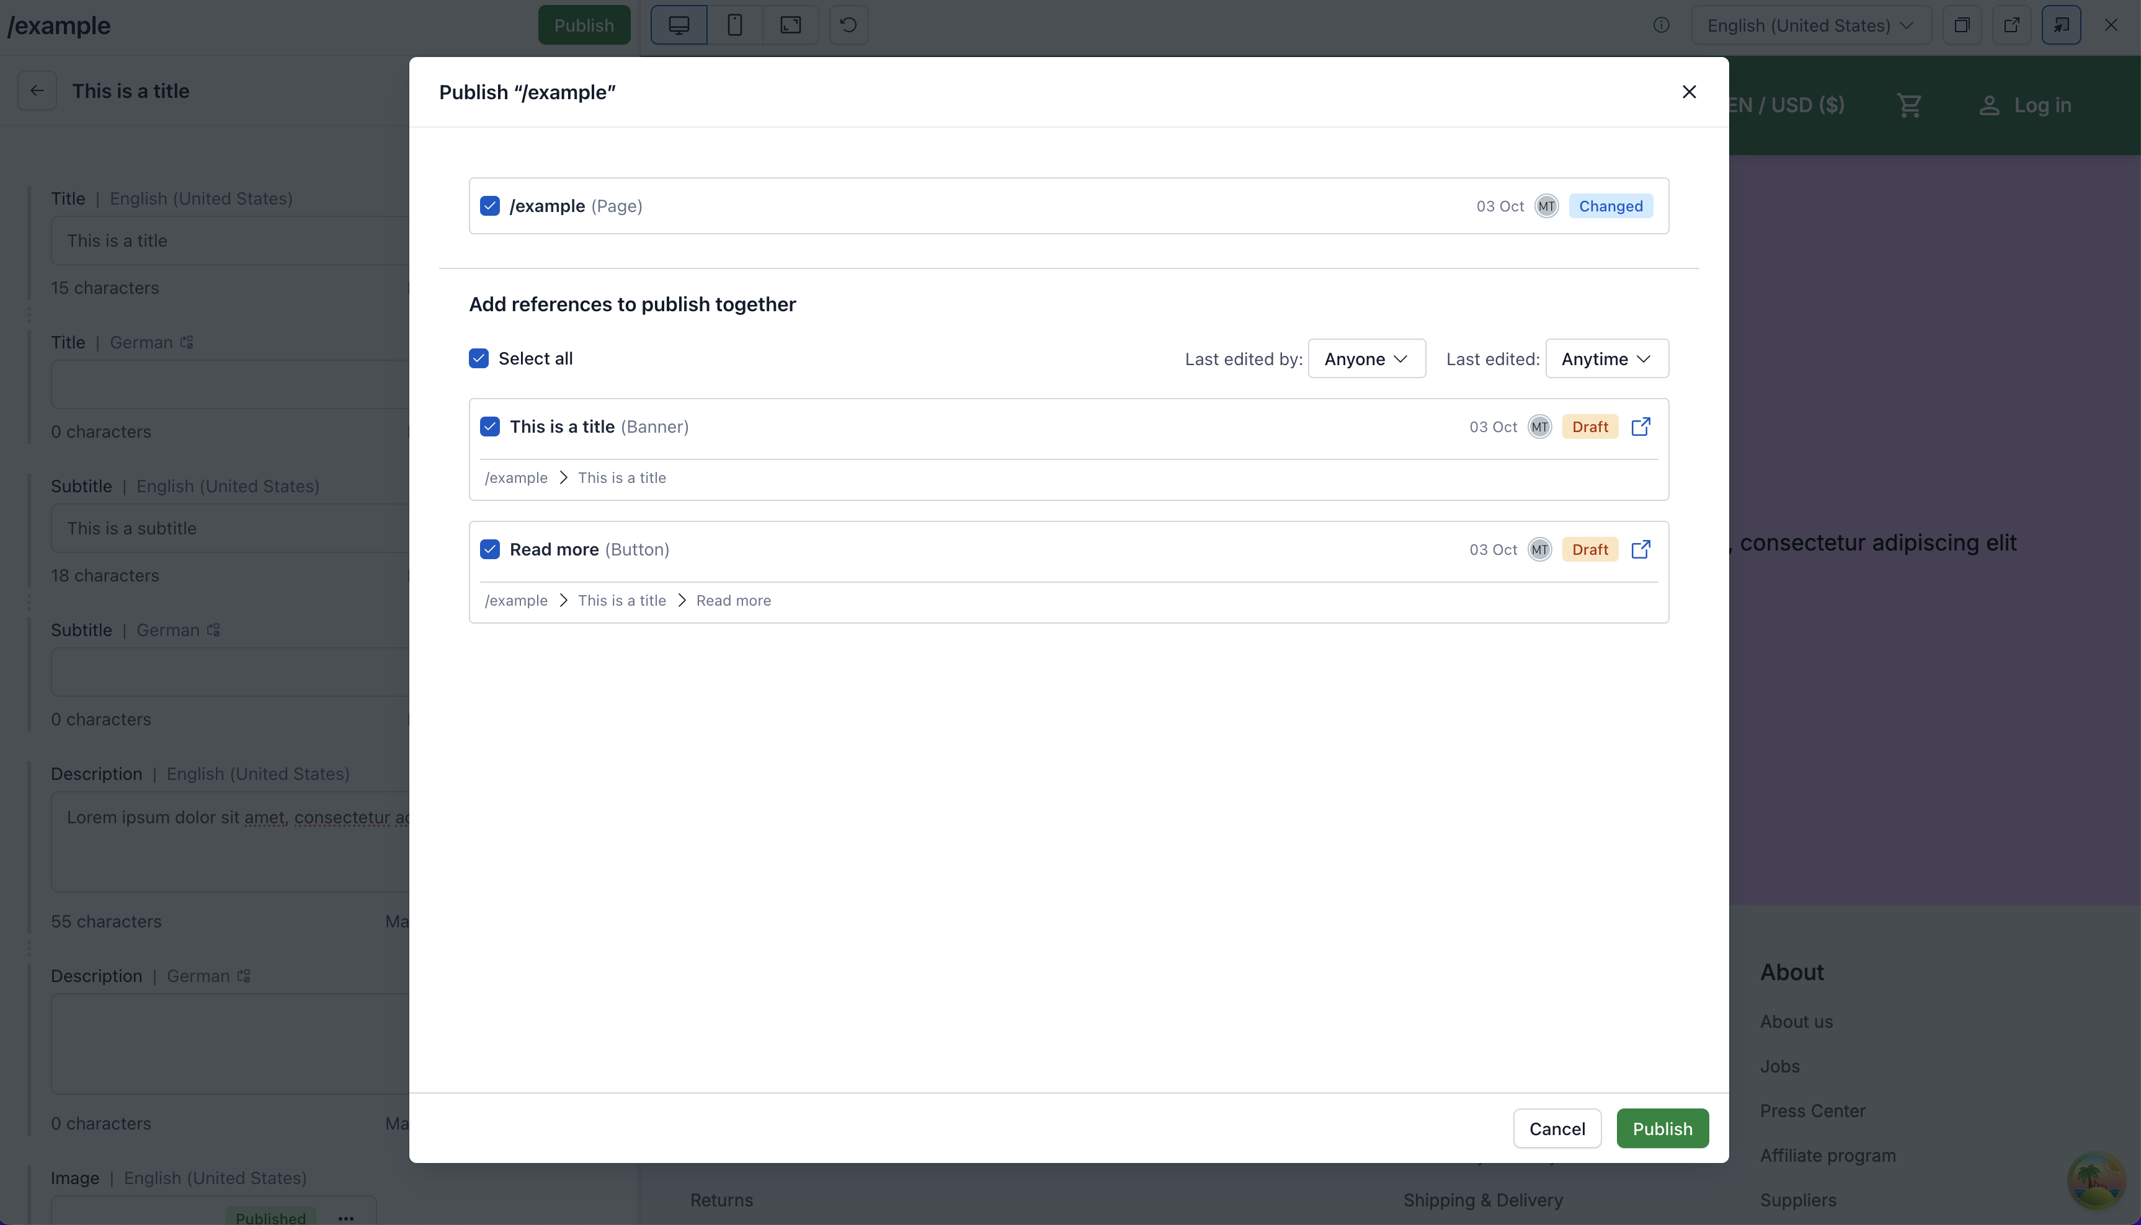
Task: Click /example in the Read more breadcrumb
Action: coord(516,601)
